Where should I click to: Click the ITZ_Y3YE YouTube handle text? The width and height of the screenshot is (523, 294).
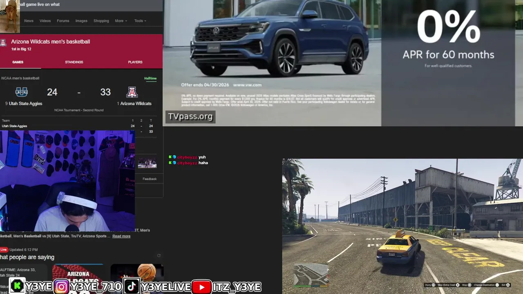point(237,287)
